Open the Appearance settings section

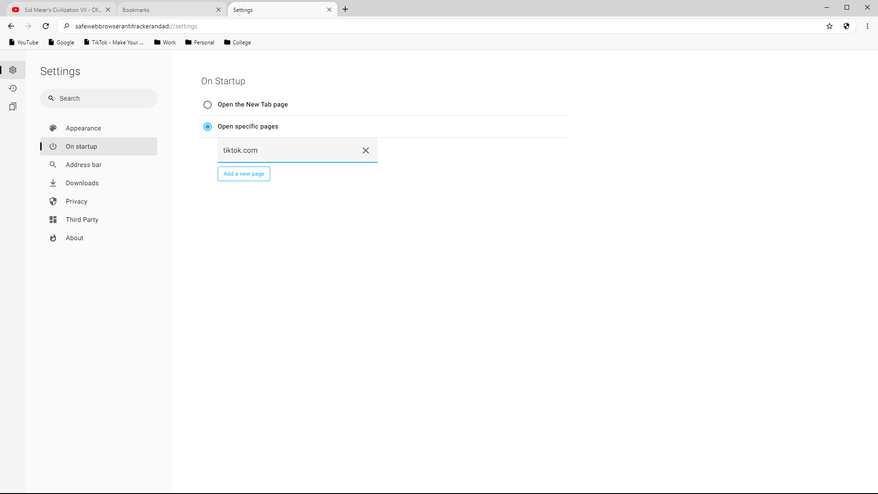click(83, 128)
